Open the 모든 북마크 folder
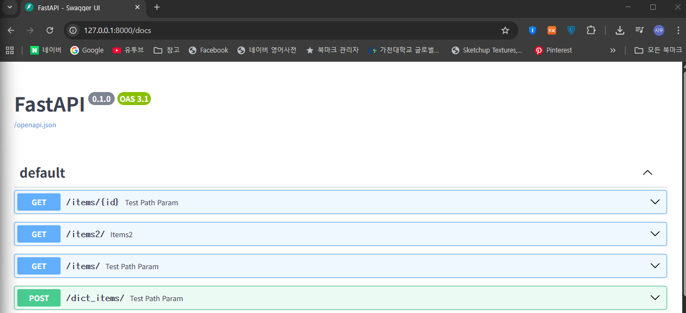The height and width of the screenshot is (313, 686). coord(658,50)
